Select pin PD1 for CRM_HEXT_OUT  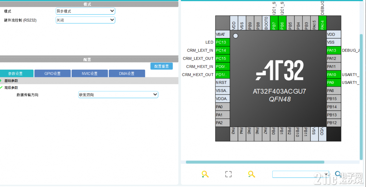[223, 74]
